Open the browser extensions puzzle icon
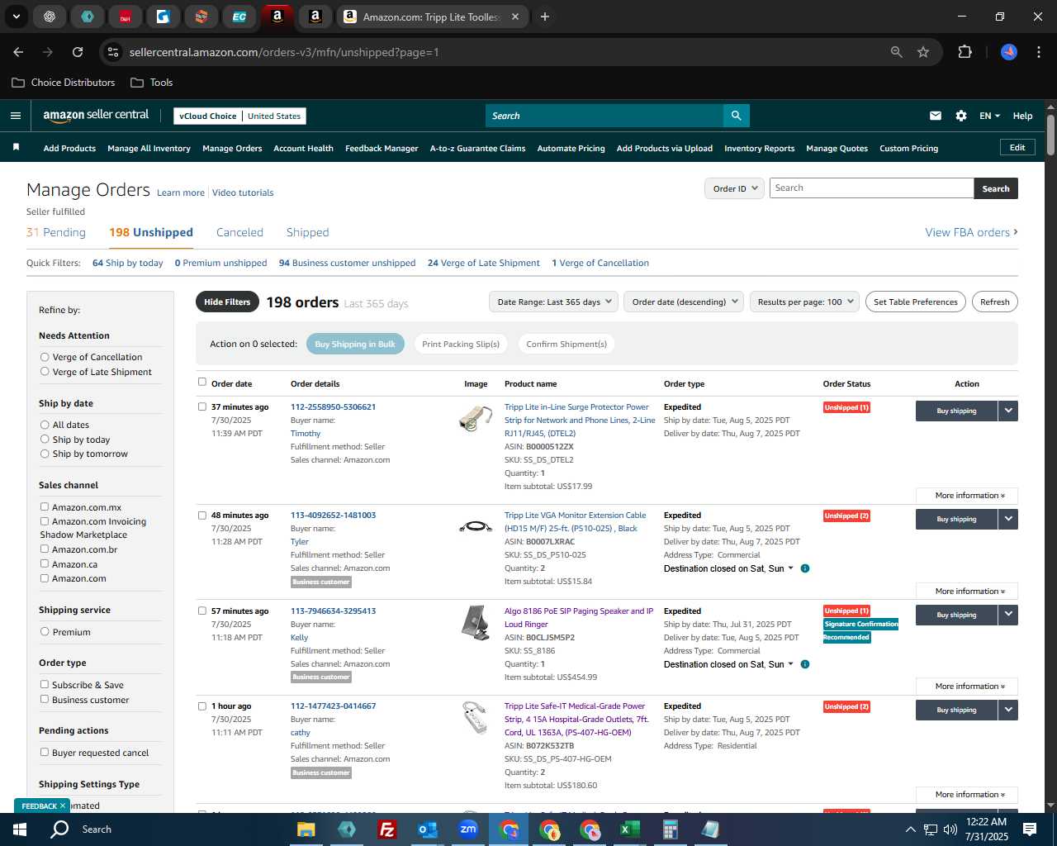 coord(965,52)
